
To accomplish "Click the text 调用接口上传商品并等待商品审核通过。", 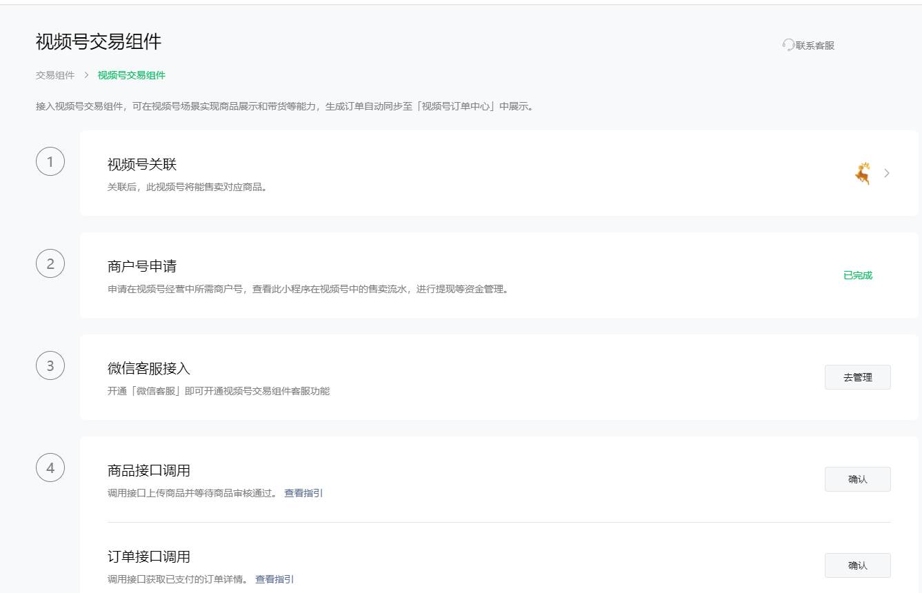I will click(194, 493).
